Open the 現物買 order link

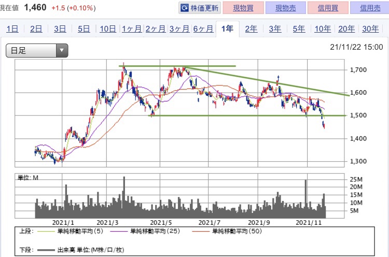click(x=243, y=8)
